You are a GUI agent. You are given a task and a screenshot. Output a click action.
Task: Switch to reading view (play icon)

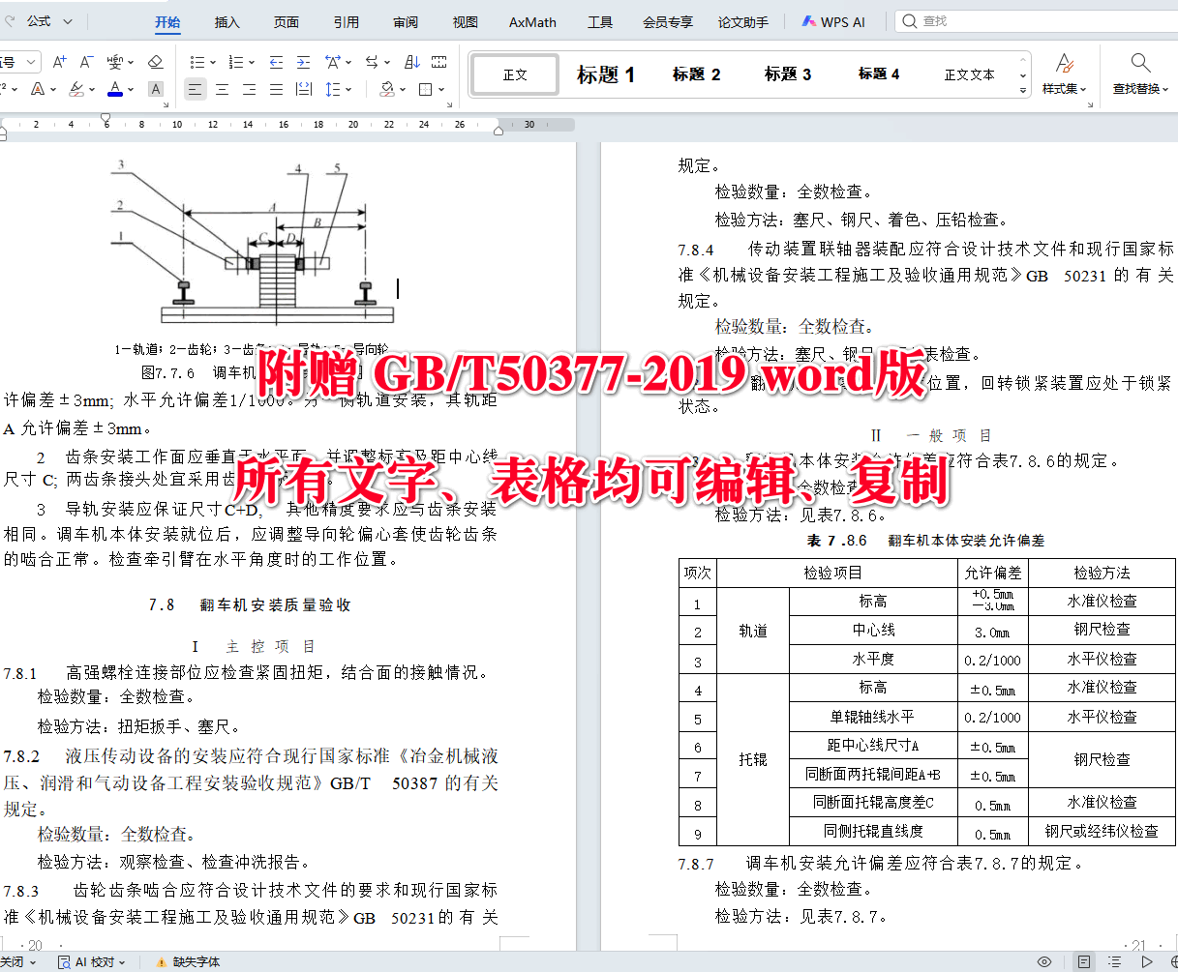coord(1147,961)
